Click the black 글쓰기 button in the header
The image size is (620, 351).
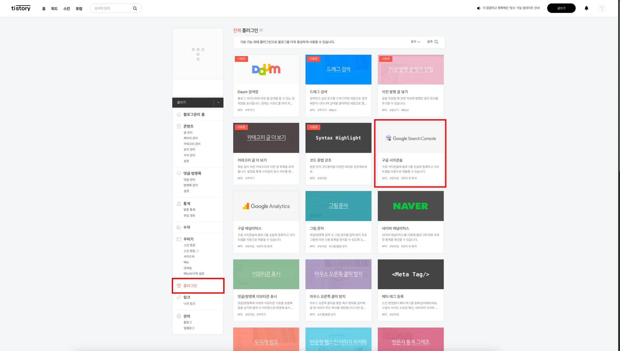point(561,8)
